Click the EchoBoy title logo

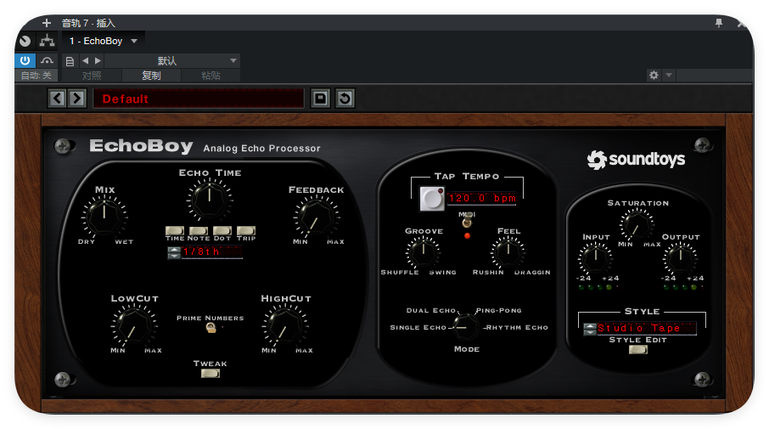click(141, 146)
